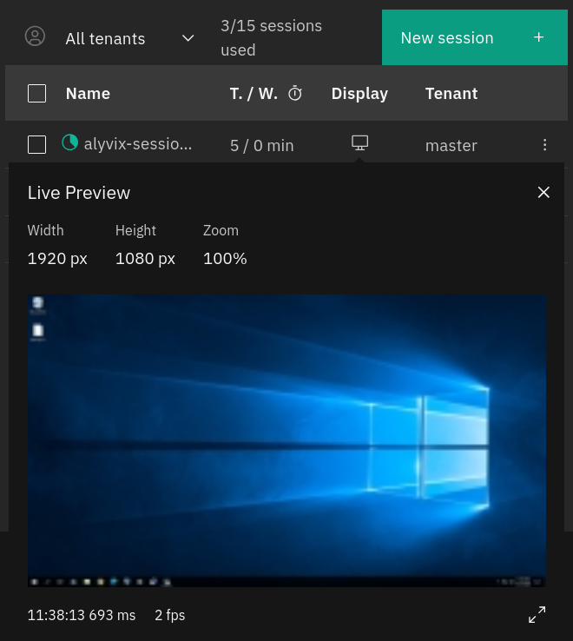Click the T. / W. column header
The image size is (573, 641).
point(254,94)
